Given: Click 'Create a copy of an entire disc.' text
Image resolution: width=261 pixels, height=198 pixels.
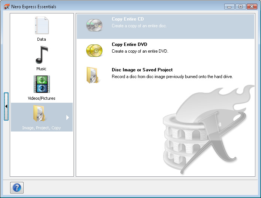Looking at the screenshot, I should 139,26.
